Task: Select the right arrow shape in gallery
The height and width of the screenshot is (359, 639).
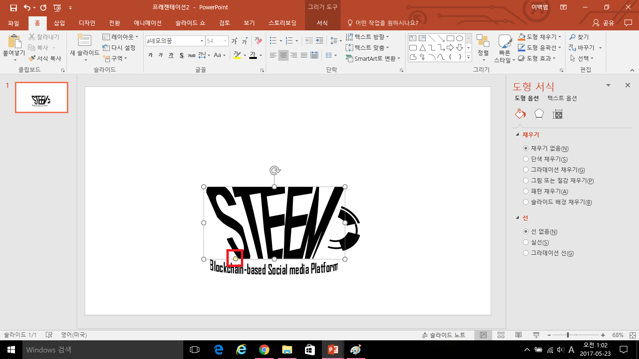Action: click(x=450, y=48)
